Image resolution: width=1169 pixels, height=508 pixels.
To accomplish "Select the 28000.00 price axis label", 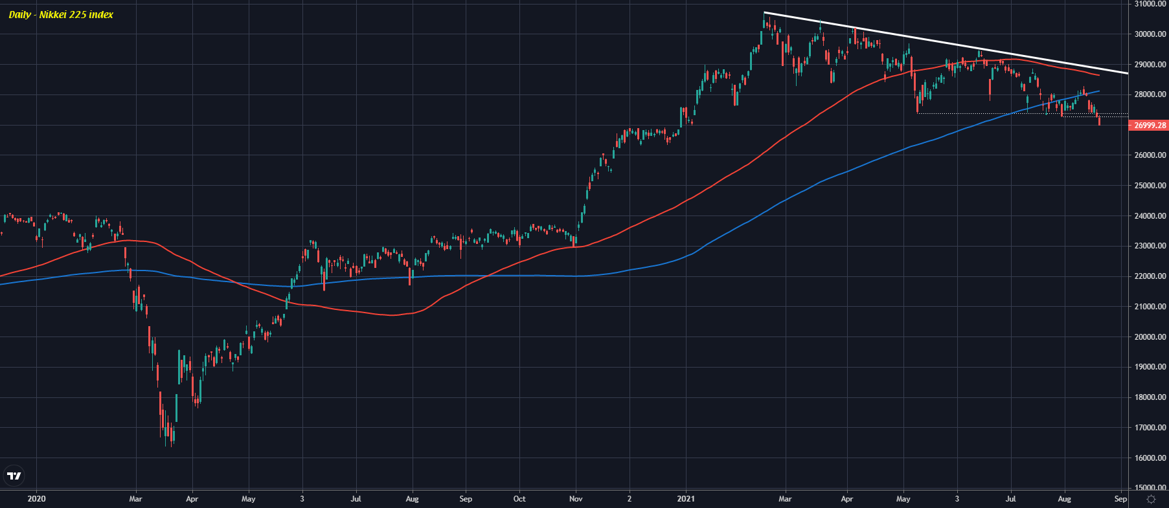I will [1151, 94].
